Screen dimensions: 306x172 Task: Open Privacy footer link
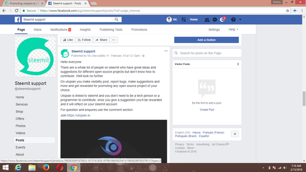point(180,144)
